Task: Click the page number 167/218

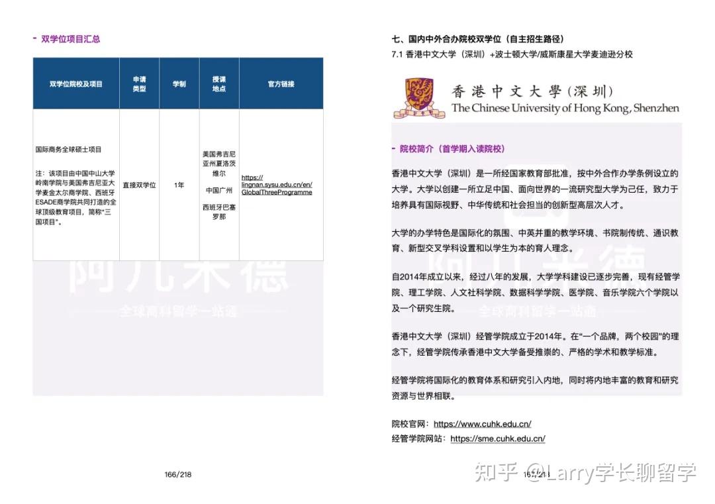Action: (x=537, y=474)
